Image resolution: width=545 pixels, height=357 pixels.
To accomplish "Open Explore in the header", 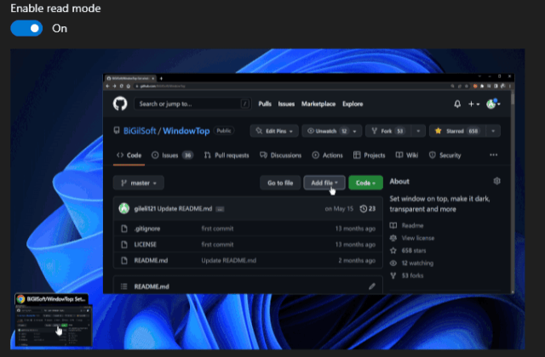I will tap(353, 104).
